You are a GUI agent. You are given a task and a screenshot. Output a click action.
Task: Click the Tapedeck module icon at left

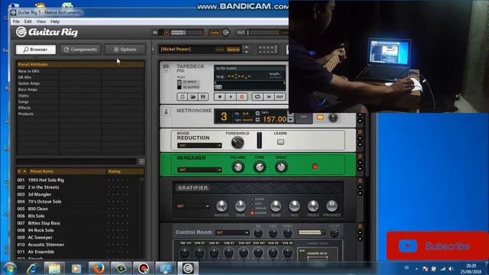point(166,68)
